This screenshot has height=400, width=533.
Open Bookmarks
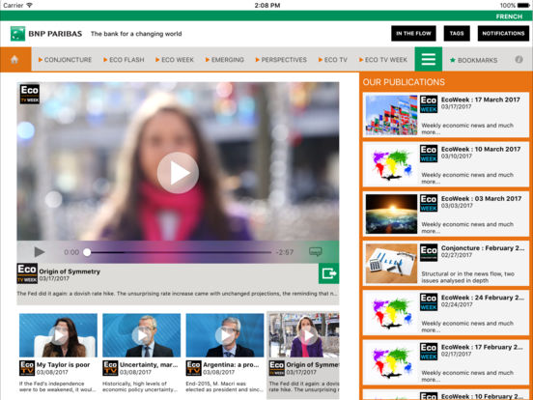pos(473,60)
